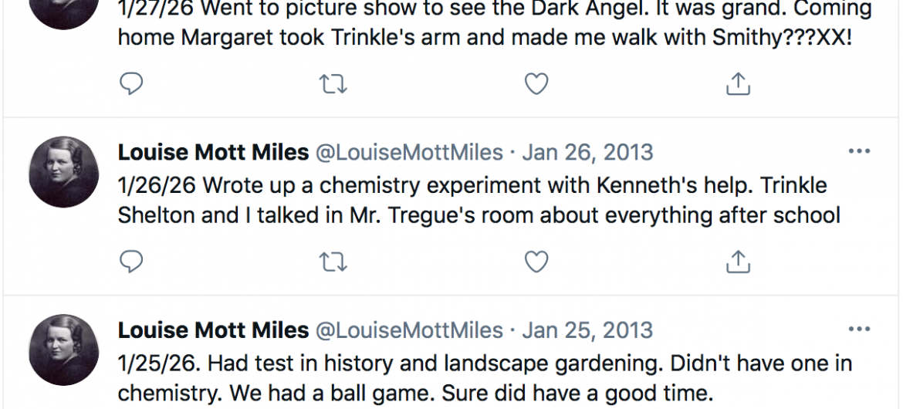903x409 pixels.
Task: Open the Jan 26, 2013 timestamp link
Action: 587,153
